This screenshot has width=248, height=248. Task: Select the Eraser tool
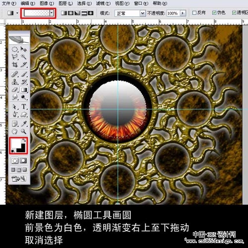[x=15, y=90]
